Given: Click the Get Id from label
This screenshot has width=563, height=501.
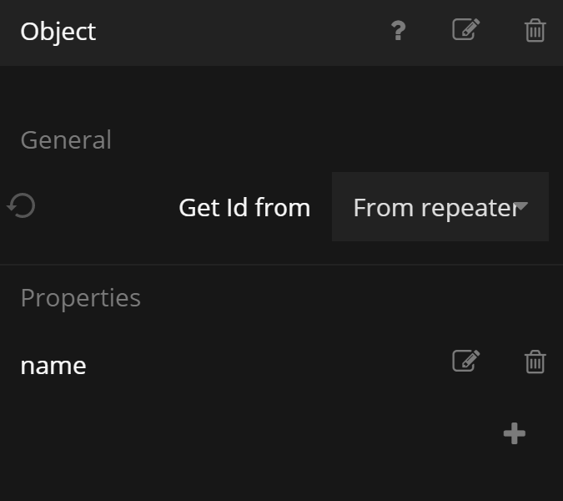Looking at the screenshot, I should (x=244, y=207).
